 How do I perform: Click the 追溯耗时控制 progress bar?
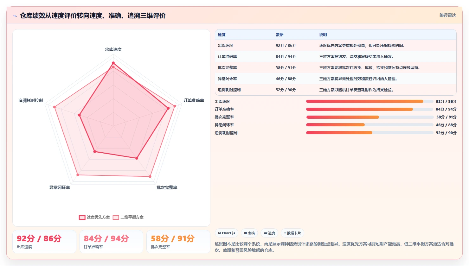(369, 133)
